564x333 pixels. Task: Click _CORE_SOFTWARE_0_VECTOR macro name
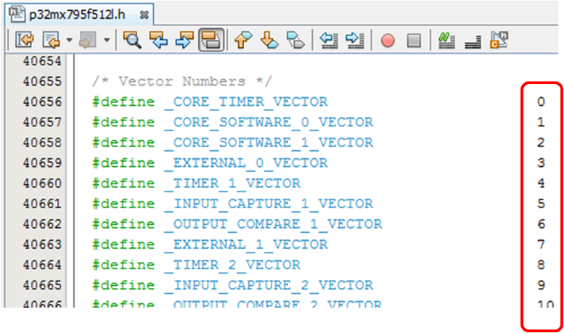(269, 123)
